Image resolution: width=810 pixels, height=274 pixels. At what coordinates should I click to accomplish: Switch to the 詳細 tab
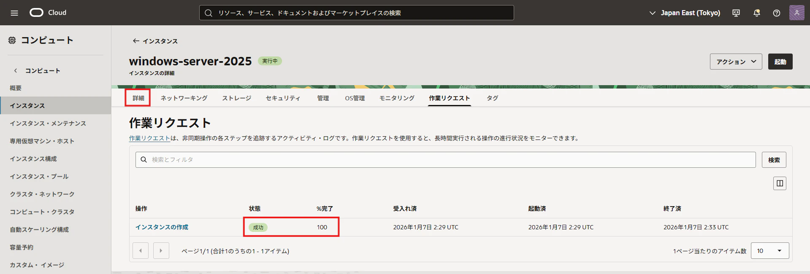[138, 98]
